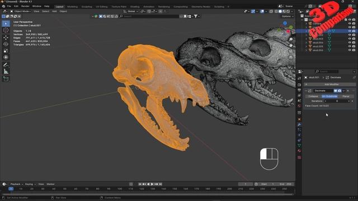The width and height of the screenshot is (358, 201).
Task: Switch to the Modeling workspace tab
Action: 72,7
